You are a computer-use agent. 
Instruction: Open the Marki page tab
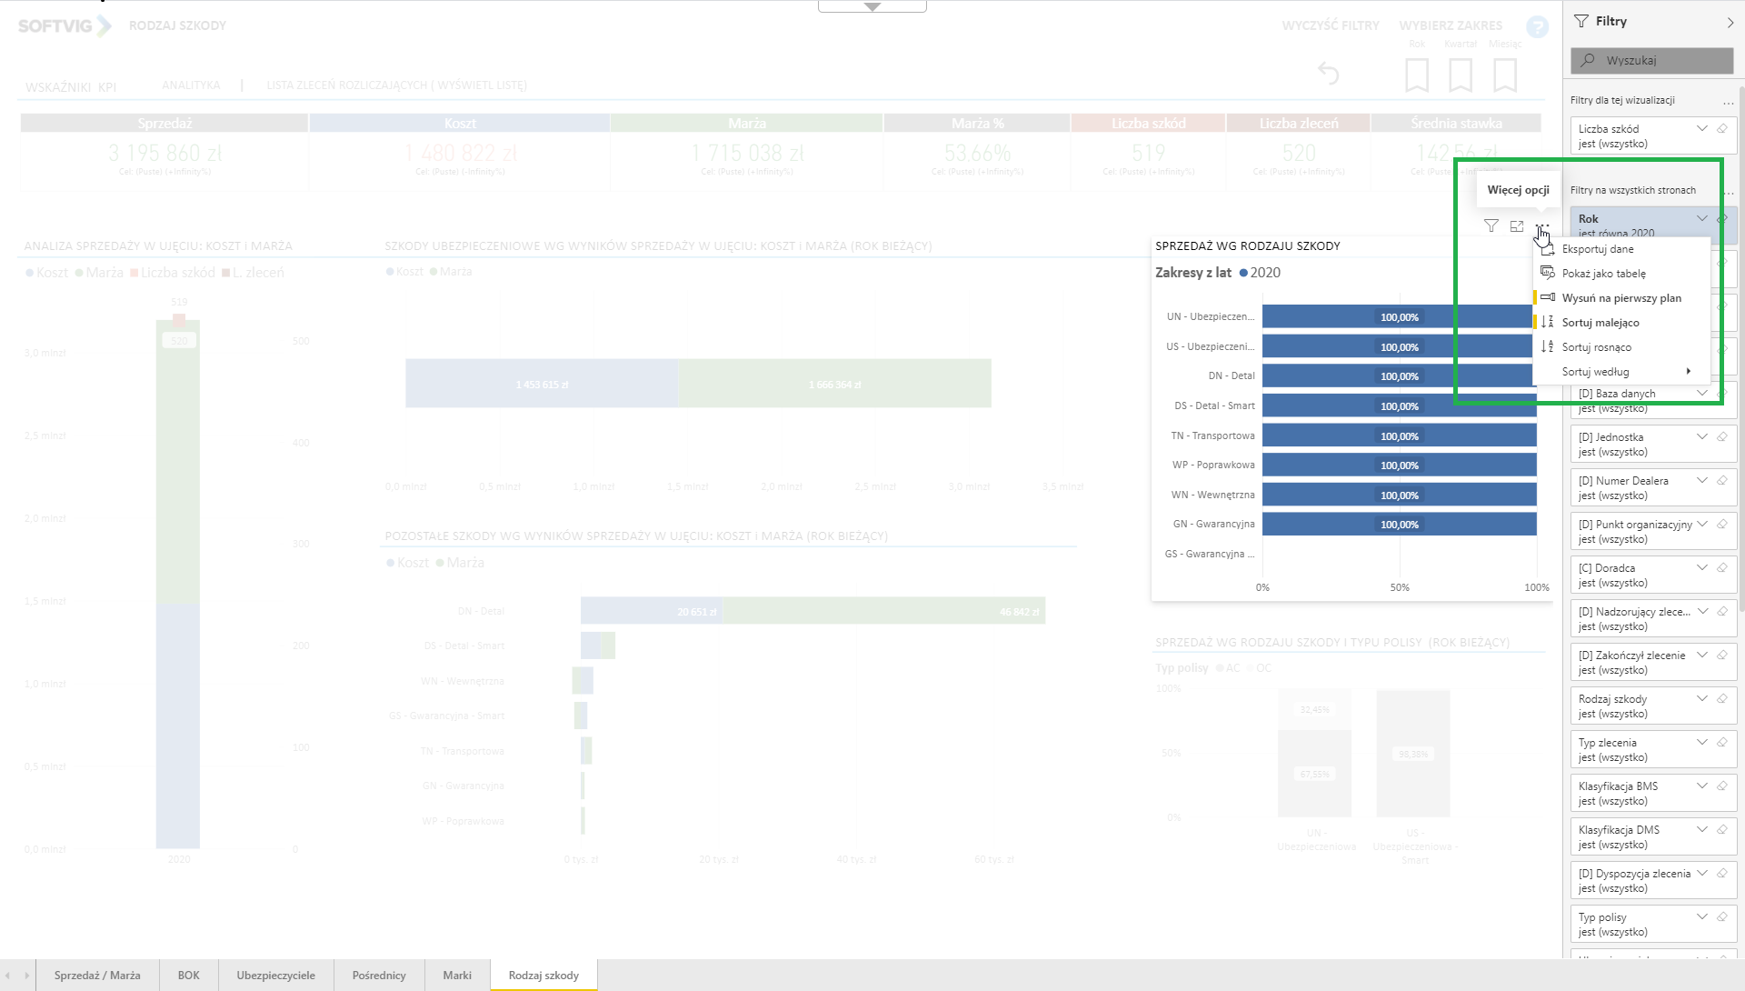pyautogui.click(x=457, y=976)
